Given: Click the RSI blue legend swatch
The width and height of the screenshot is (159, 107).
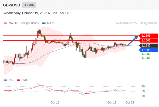Looking at the screenshot, I should tap(5, 80).
